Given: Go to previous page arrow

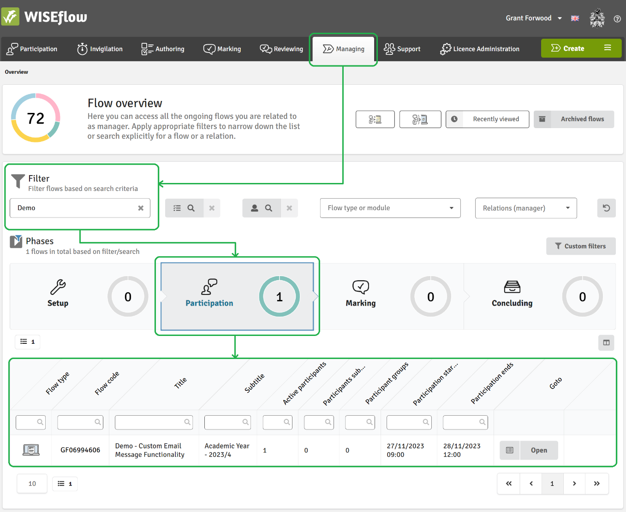Looking at the screenshot, I should [x=531, y=483].
